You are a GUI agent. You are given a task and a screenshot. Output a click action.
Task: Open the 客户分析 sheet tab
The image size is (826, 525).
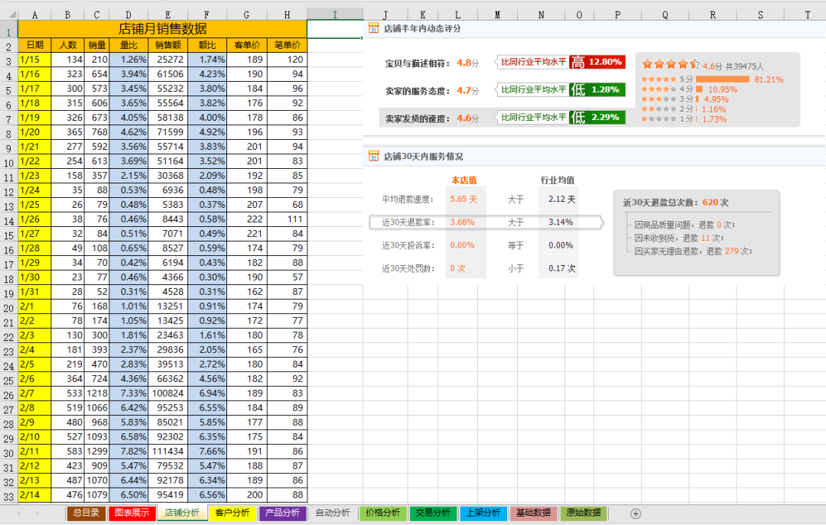(233, 513)
